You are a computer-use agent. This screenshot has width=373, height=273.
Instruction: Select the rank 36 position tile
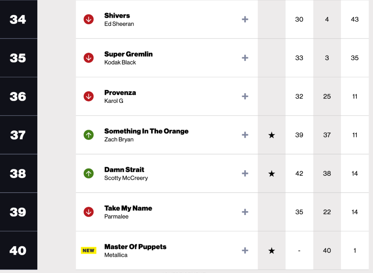point(18,96)
